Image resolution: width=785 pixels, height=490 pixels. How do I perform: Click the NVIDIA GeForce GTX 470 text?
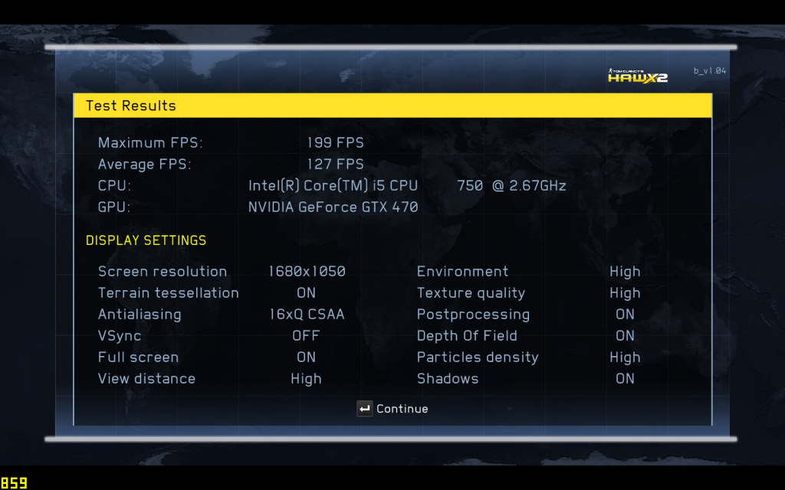333,207
